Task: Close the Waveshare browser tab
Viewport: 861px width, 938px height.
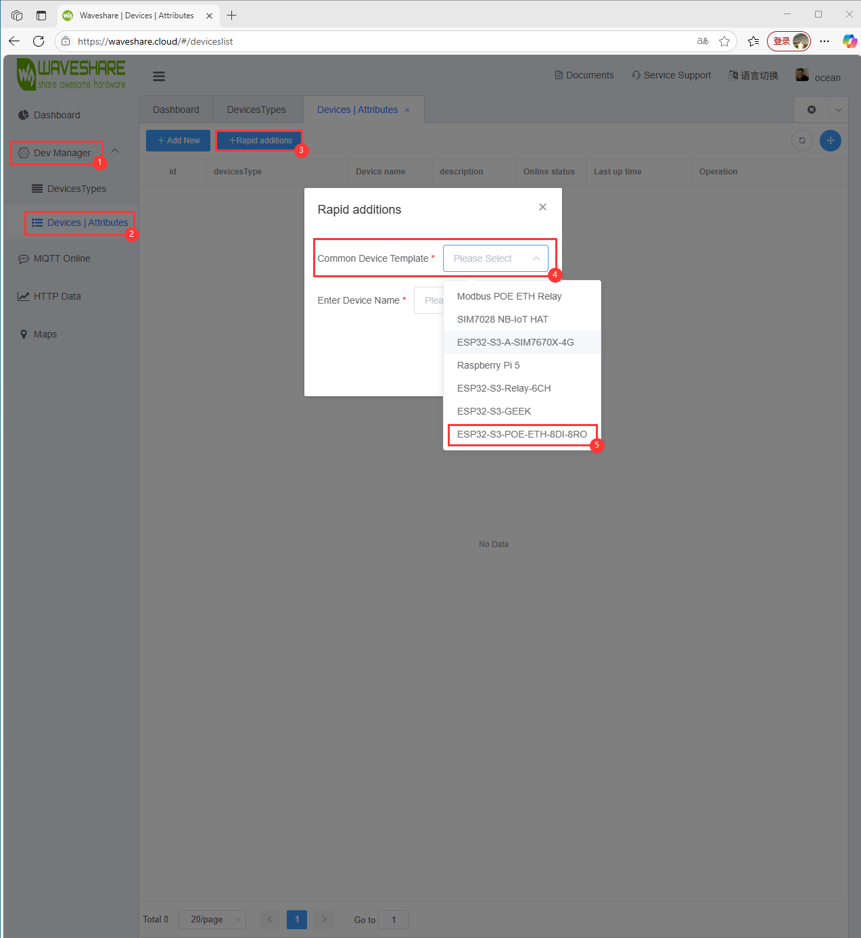Action: pyautogui.click(x=209, y=16)
